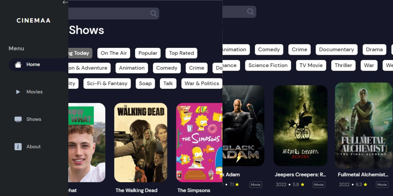Click the Home house icon in sidebar
The height and width of the screenshot is (196, 393).
click(x=18, y=65)
